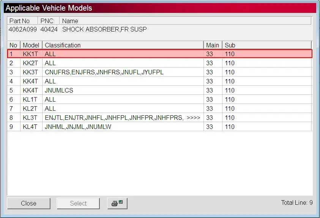The width and height of the screenshot is (320, 218).
Task: Click the Sub column header
Action: tap(267, 45)
